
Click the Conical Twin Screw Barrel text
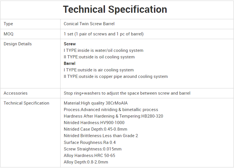point(89,24)
